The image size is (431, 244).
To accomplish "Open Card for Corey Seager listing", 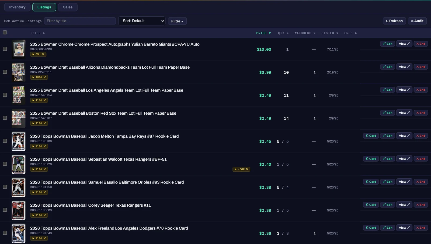I will [x=371, y=205].
